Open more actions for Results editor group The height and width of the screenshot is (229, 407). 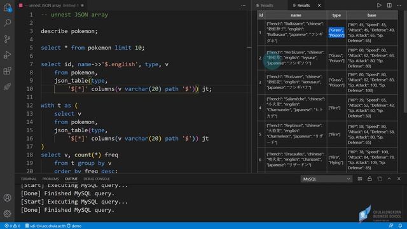tap(399, 5)
